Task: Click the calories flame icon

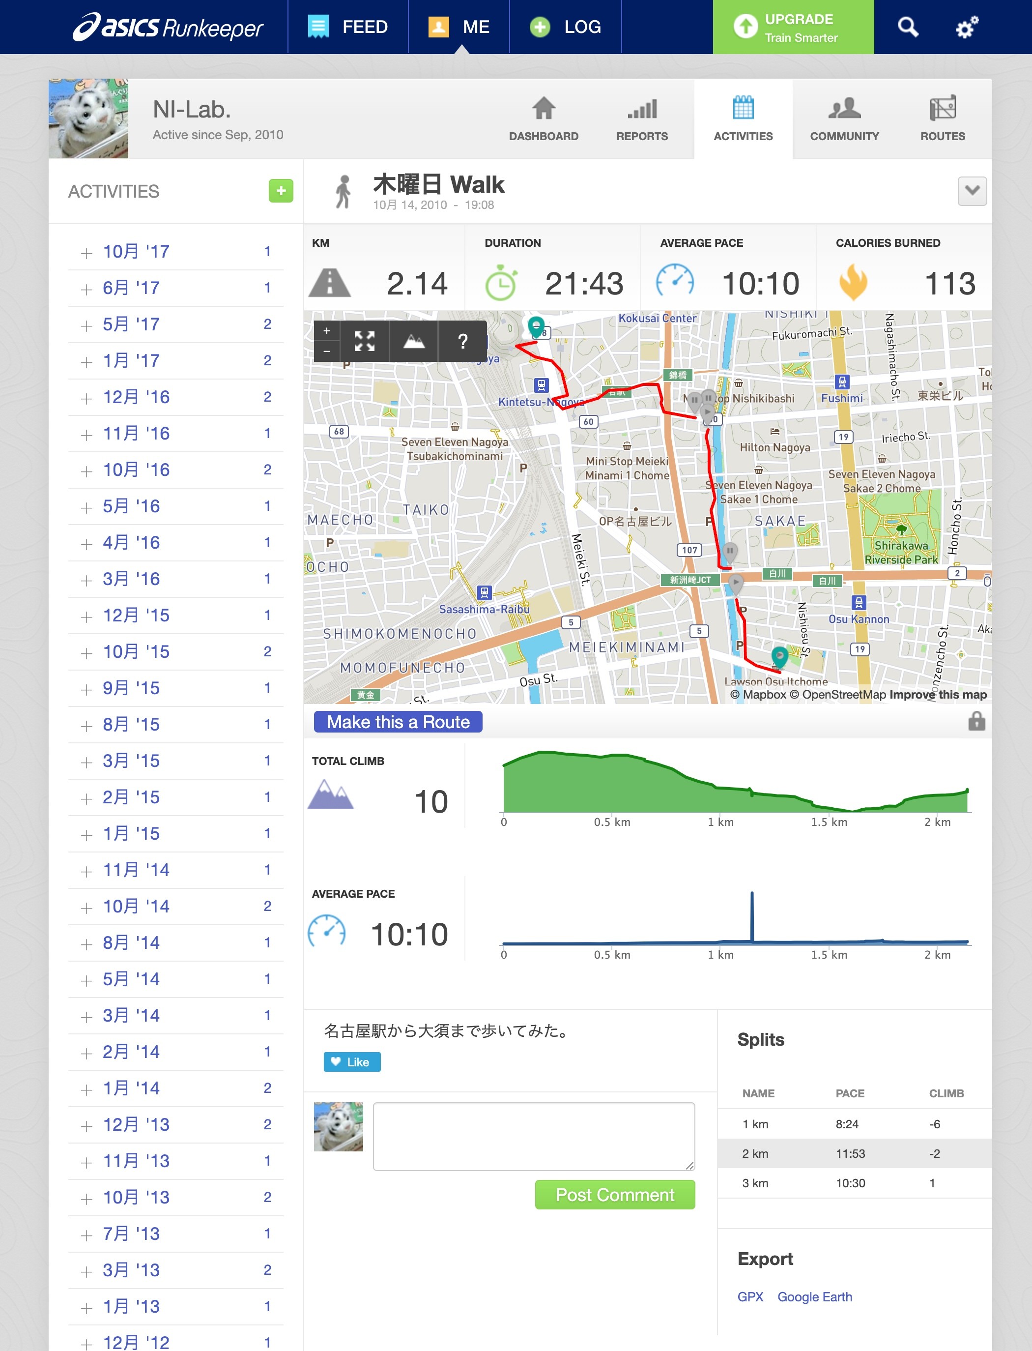Action: tap(853, 283)
